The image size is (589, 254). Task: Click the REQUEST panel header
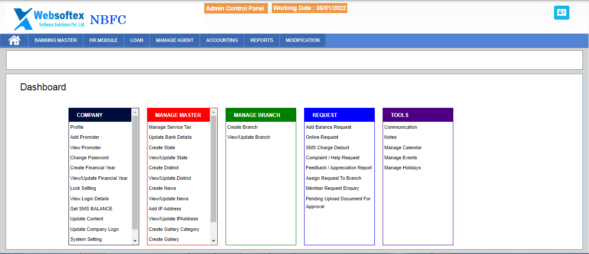coord(339,115)
